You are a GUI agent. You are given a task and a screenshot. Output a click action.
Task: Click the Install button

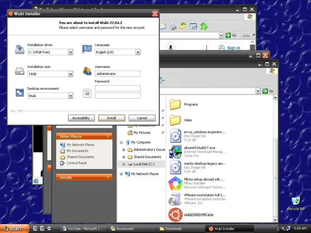coord(111,118)
